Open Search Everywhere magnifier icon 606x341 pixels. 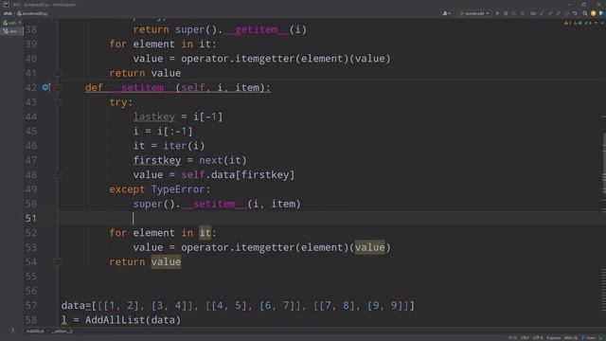click(x=585, y=13)
